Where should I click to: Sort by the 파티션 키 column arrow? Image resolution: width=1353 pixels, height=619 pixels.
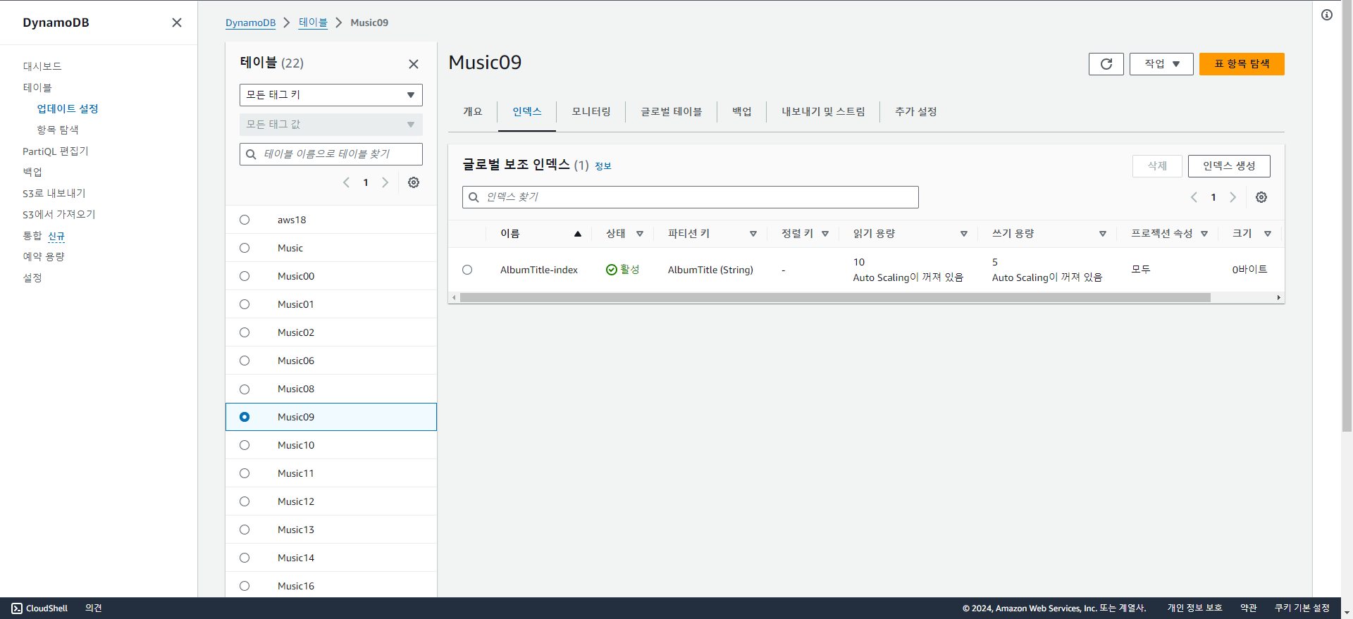[753, 234]
